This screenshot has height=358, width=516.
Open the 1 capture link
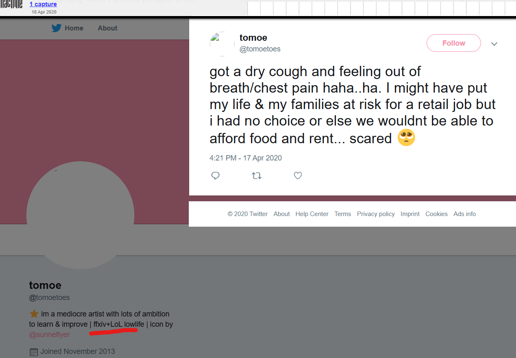pyautogui.click(x=43, y=5)
